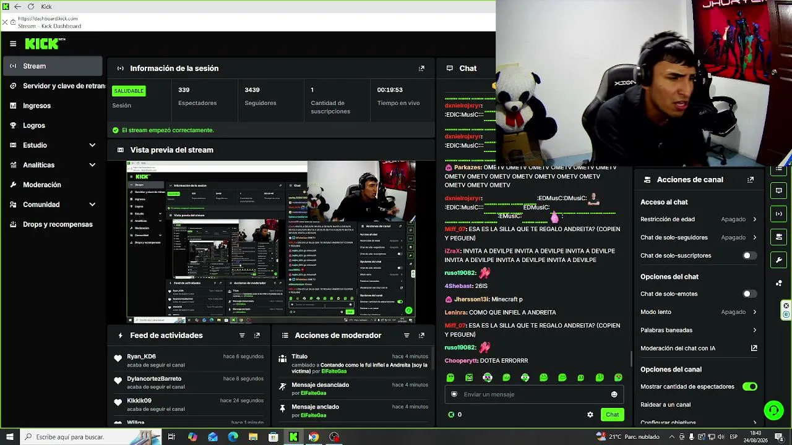Click the Kick points icon next to 0
The width and height of the screenshot is (792, 445).
coord(451,415)
